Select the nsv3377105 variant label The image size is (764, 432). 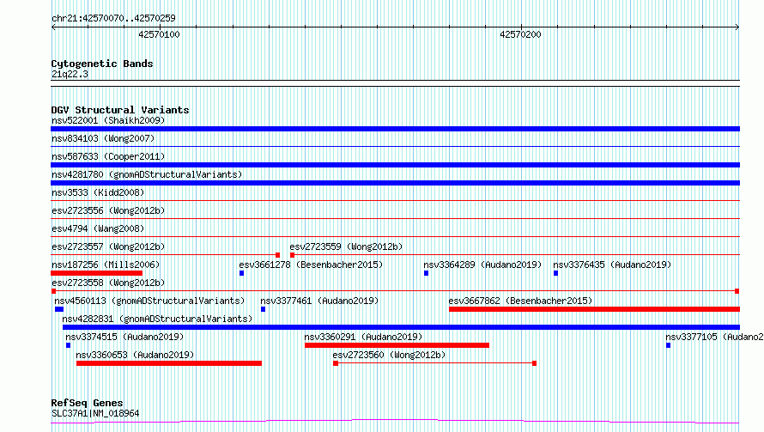pyautogui.click(x=714, y=337)
